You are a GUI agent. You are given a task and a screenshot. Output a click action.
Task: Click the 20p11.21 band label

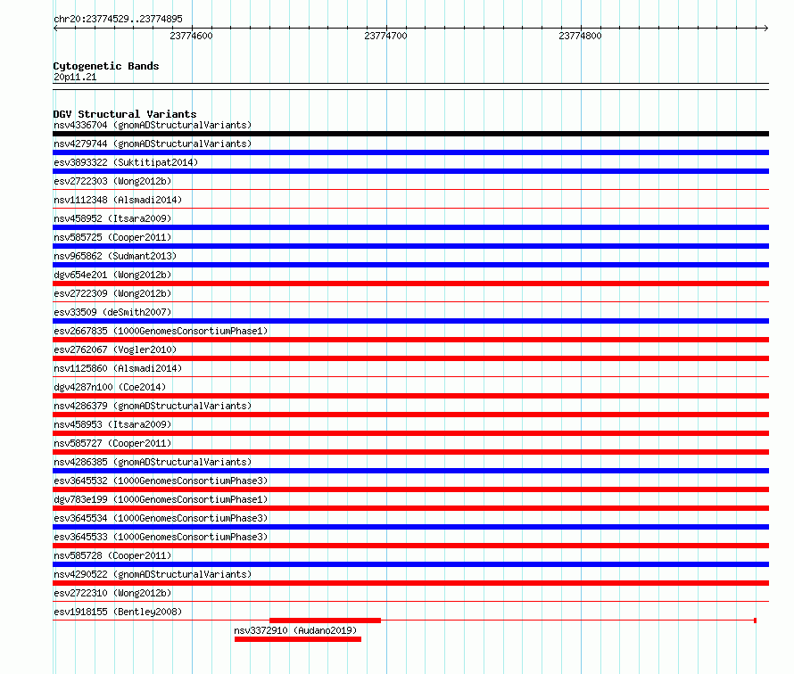click(75, 77)
